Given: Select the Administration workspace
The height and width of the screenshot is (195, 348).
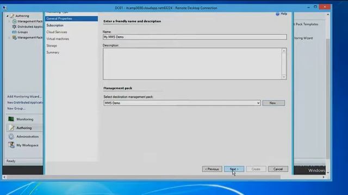Looking at the screenshot, I should (24, 136).
